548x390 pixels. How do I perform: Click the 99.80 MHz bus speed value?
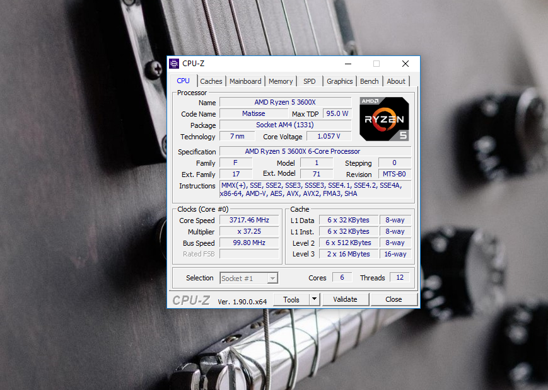click(249, 243)
